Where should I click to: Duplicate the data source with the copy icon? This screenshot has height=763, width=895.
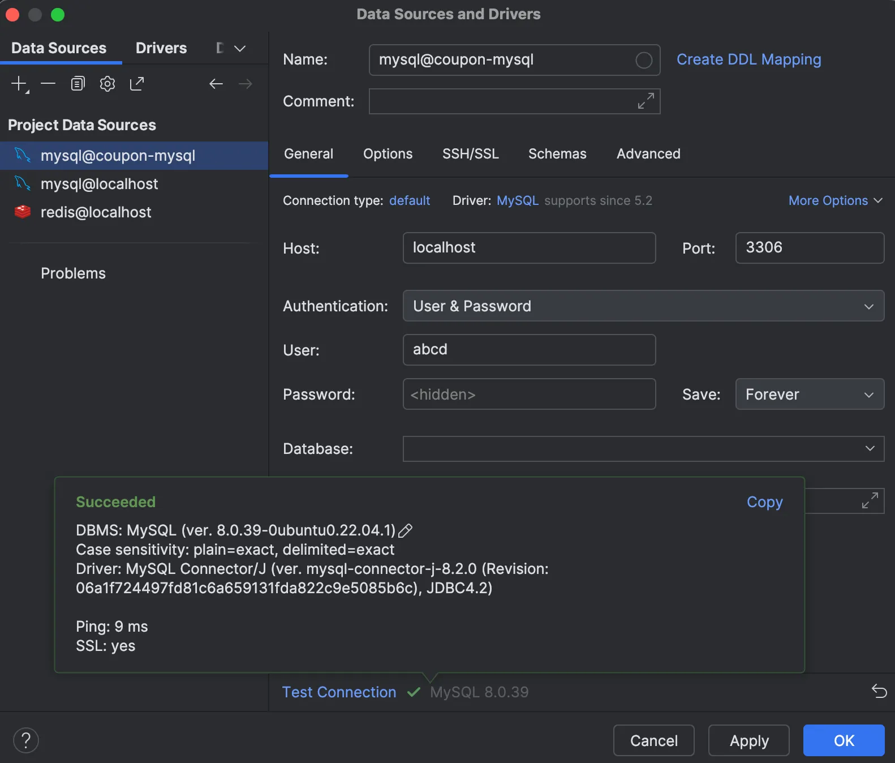[78, 84]
